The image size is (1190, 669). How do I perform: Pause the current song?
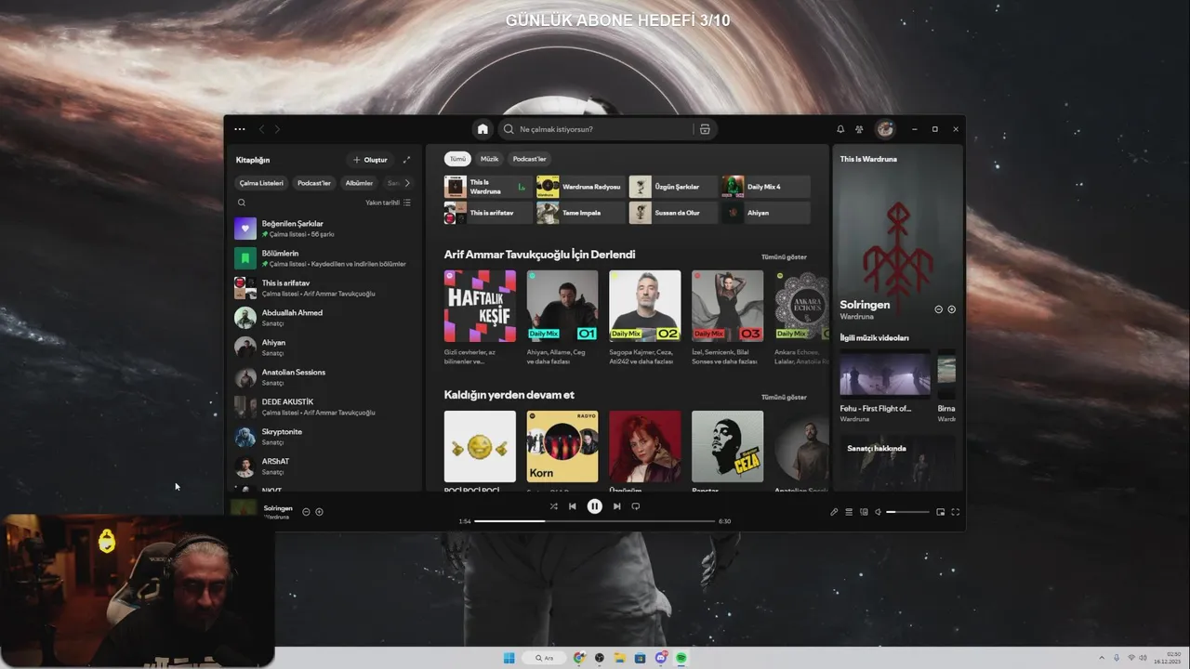click(595, 506)
